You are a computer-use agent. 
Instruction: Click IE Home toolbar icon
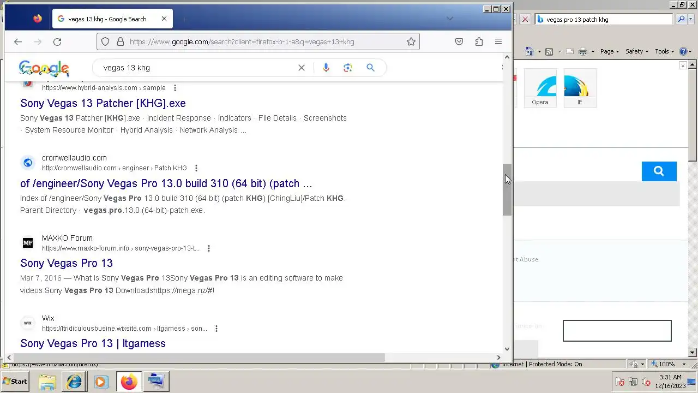point(529,51)
